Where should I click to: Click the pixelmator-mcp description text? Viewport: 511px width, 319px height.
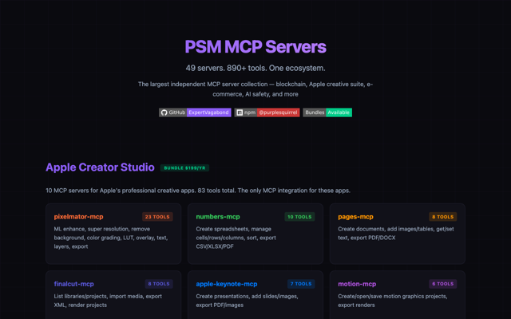(111, 238)
